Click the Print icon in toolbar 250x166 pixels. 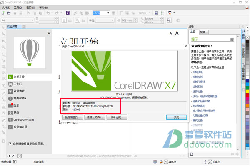pos(21,13)
